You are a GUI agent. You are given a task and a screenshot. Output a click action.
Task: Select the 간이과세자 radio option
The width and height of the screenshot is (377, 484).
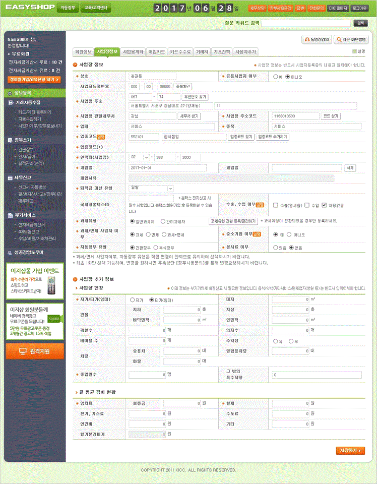(163, 221)
